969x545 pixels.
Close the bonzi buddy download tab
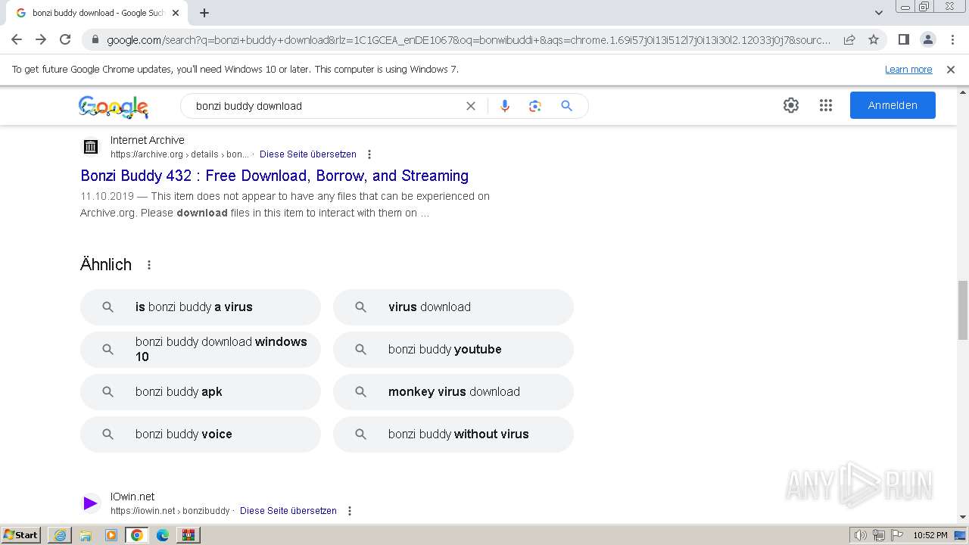pos(176,13)
